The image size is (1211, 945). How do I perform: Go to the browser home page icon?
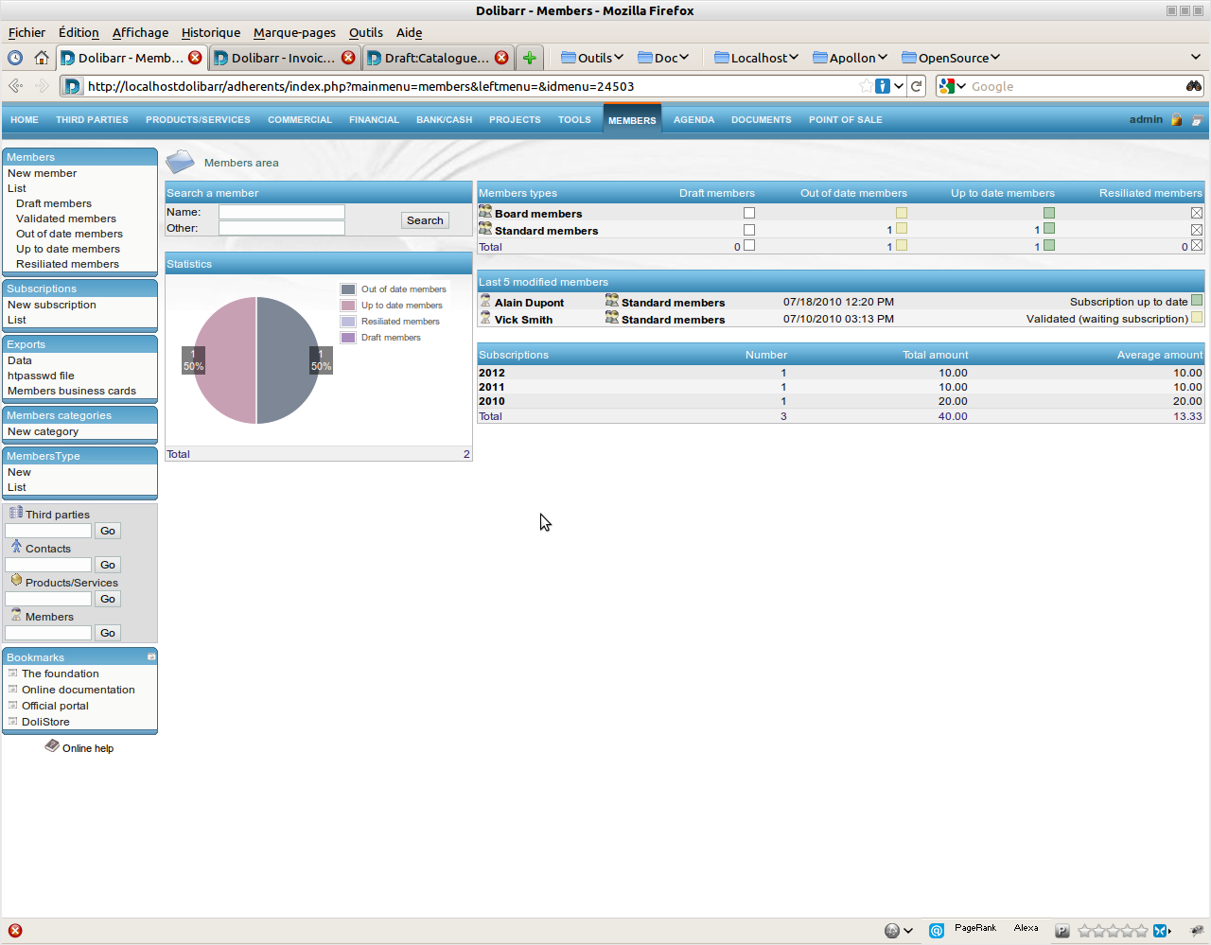coord(41,58)
